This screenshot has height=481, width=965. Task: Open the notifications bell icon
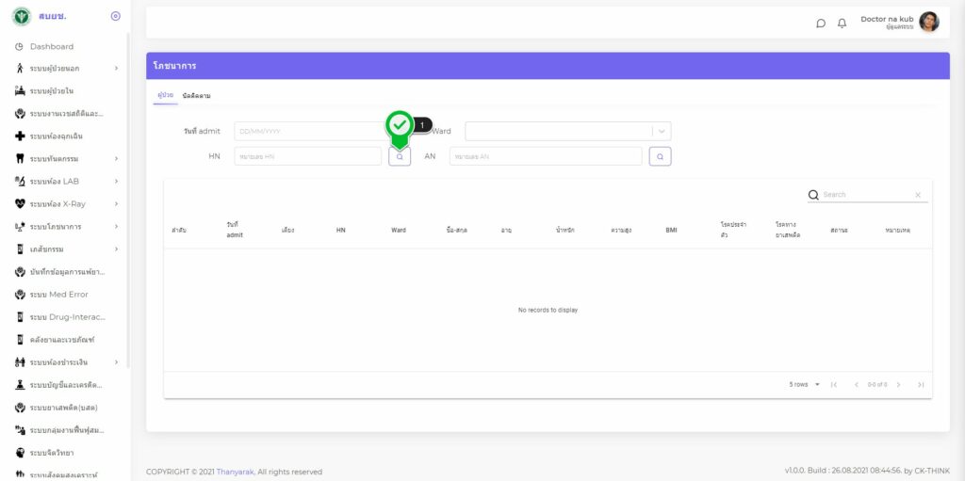tap(842, 24)
